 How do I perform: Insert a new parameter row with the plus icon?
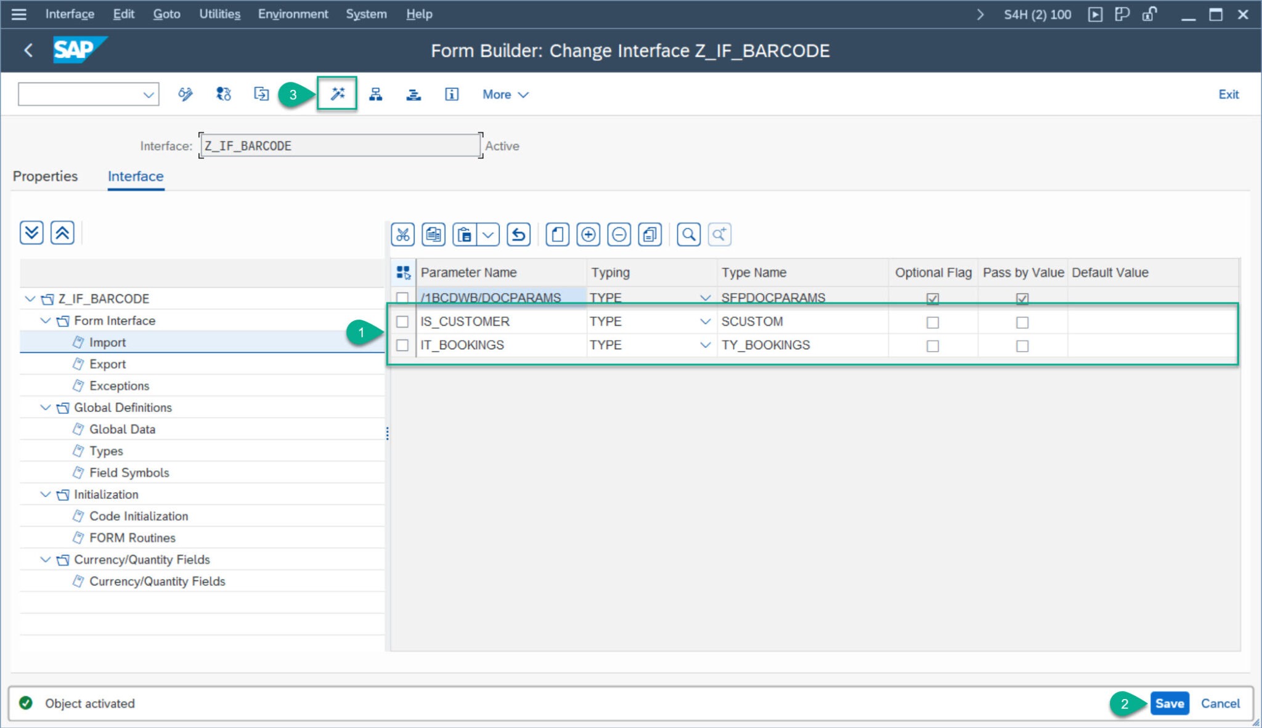pos(588,235)
